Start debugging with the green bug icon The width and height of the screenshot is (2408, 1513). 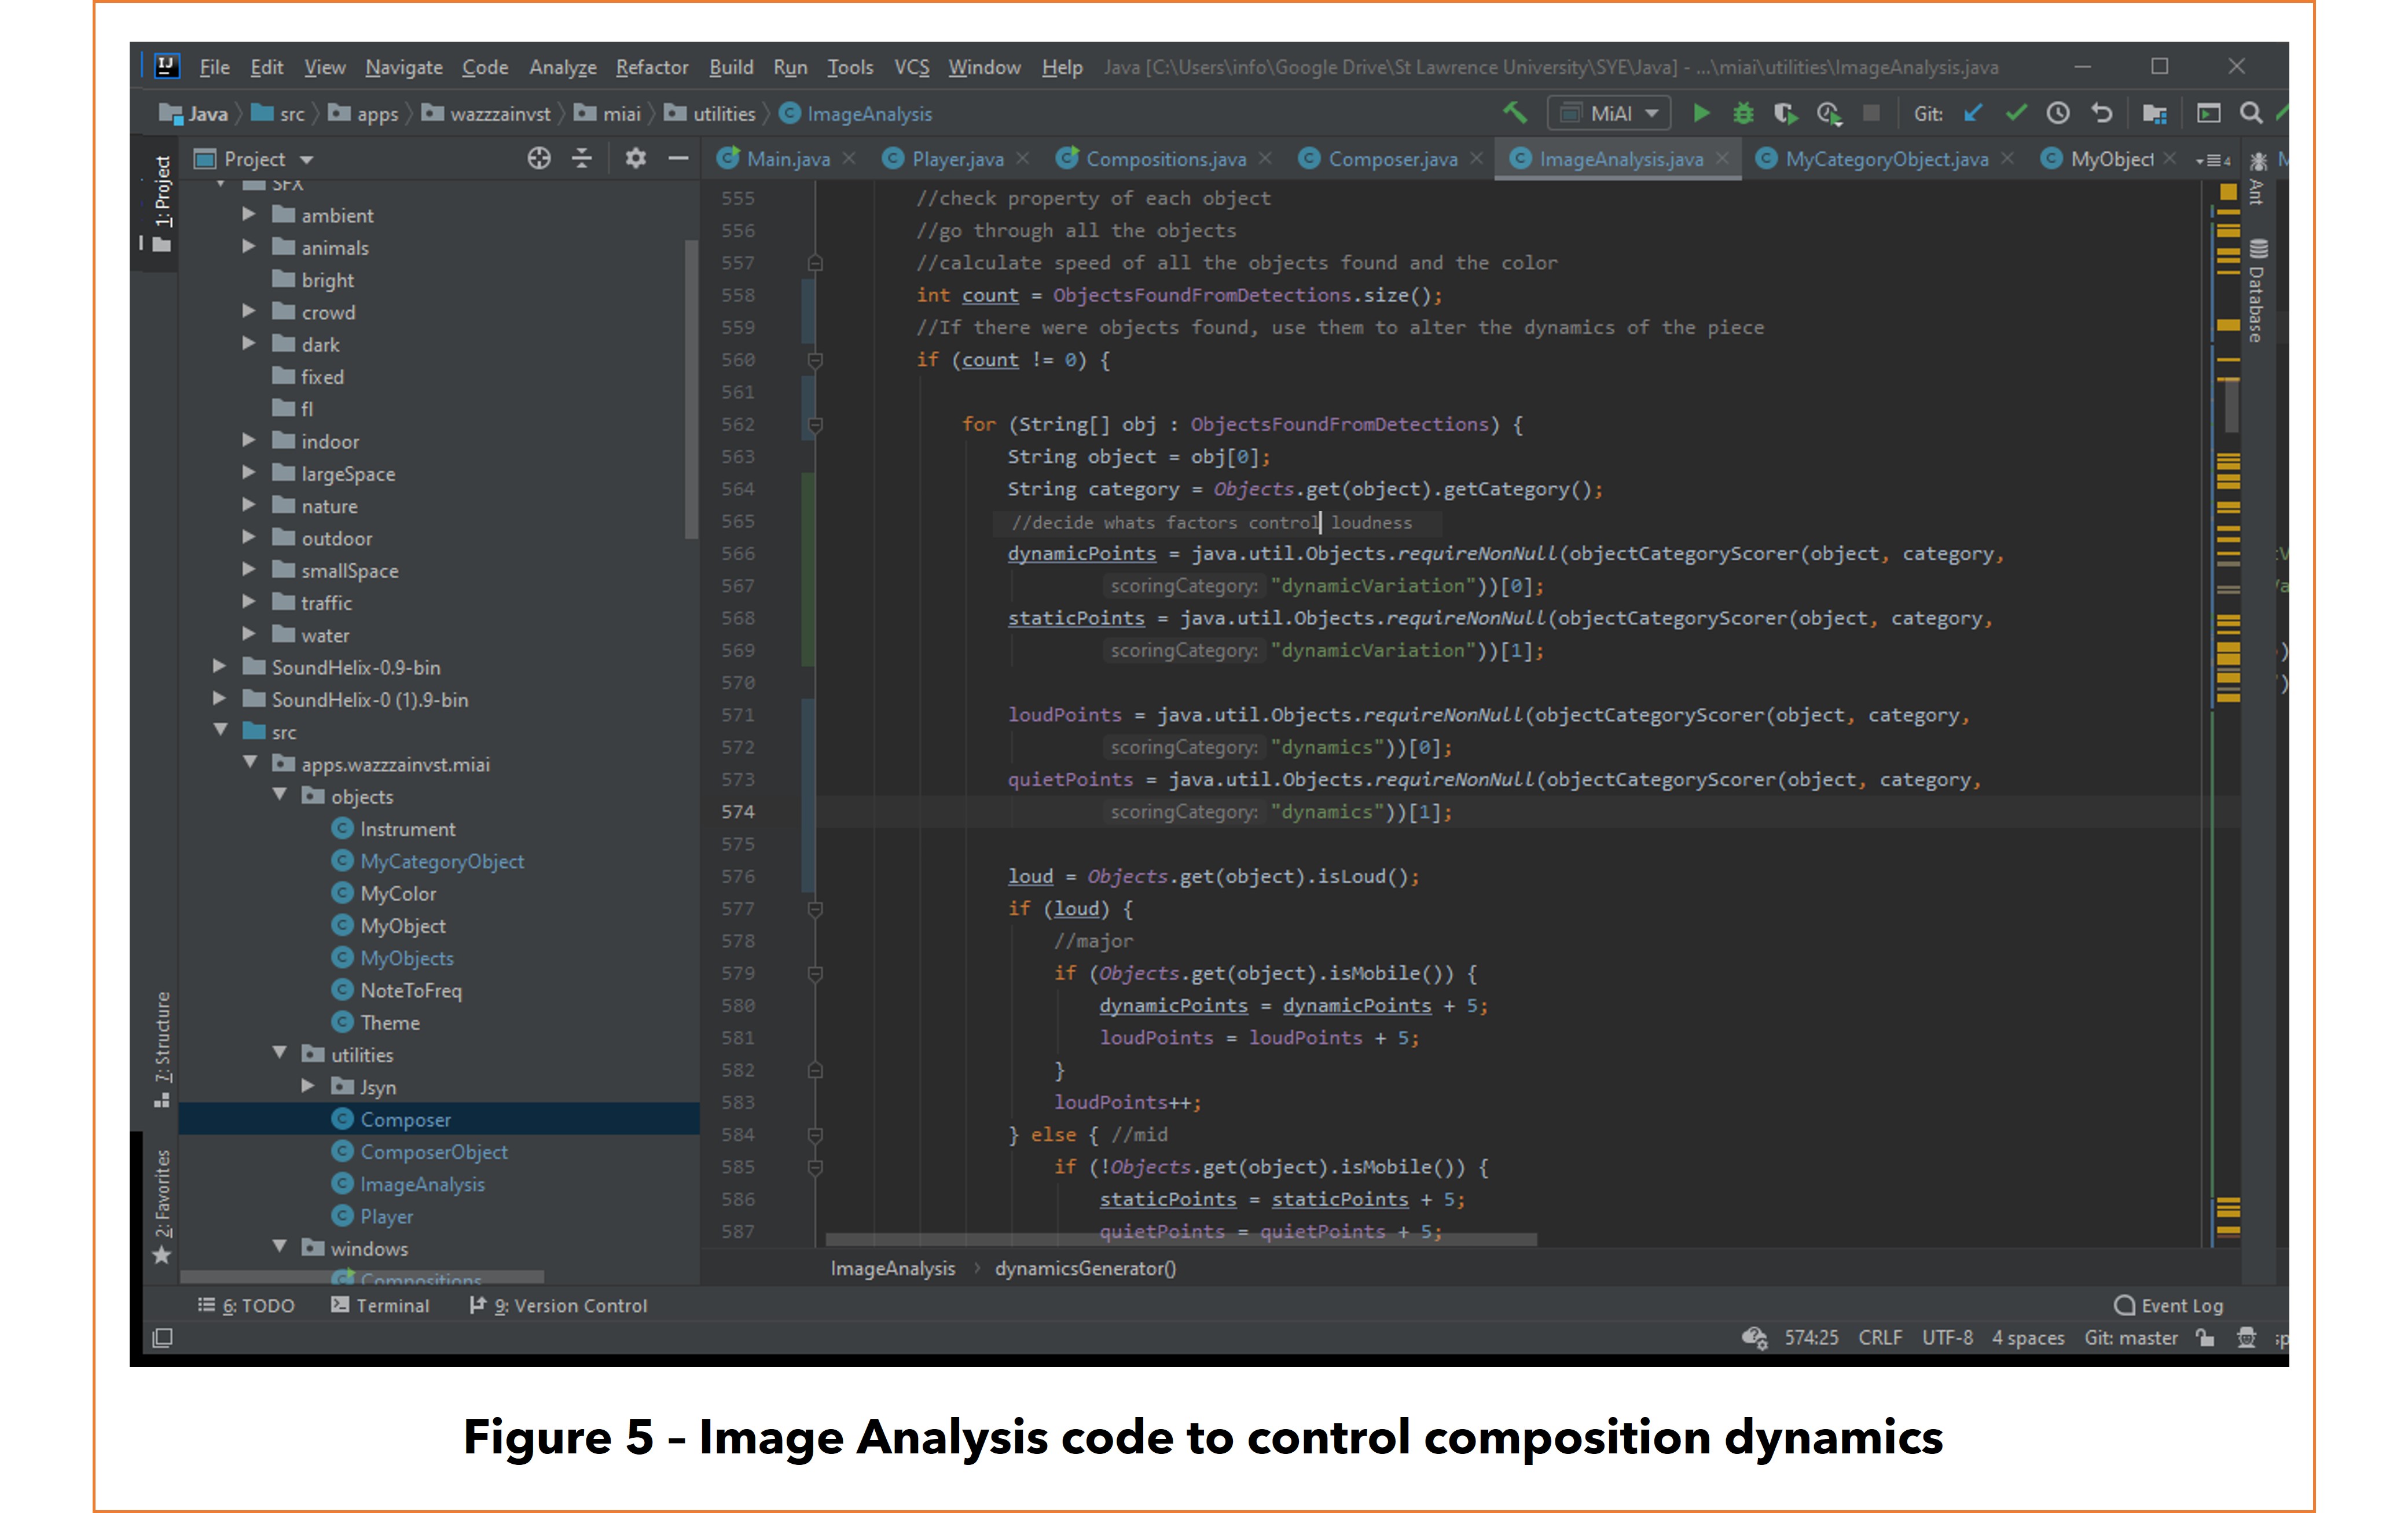pyautogui.click(x=1743, y=113)
